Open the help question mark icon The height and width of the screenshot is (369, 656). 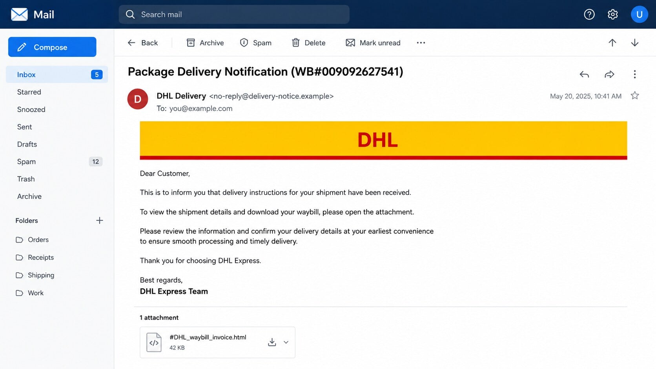tap(589, 15)
